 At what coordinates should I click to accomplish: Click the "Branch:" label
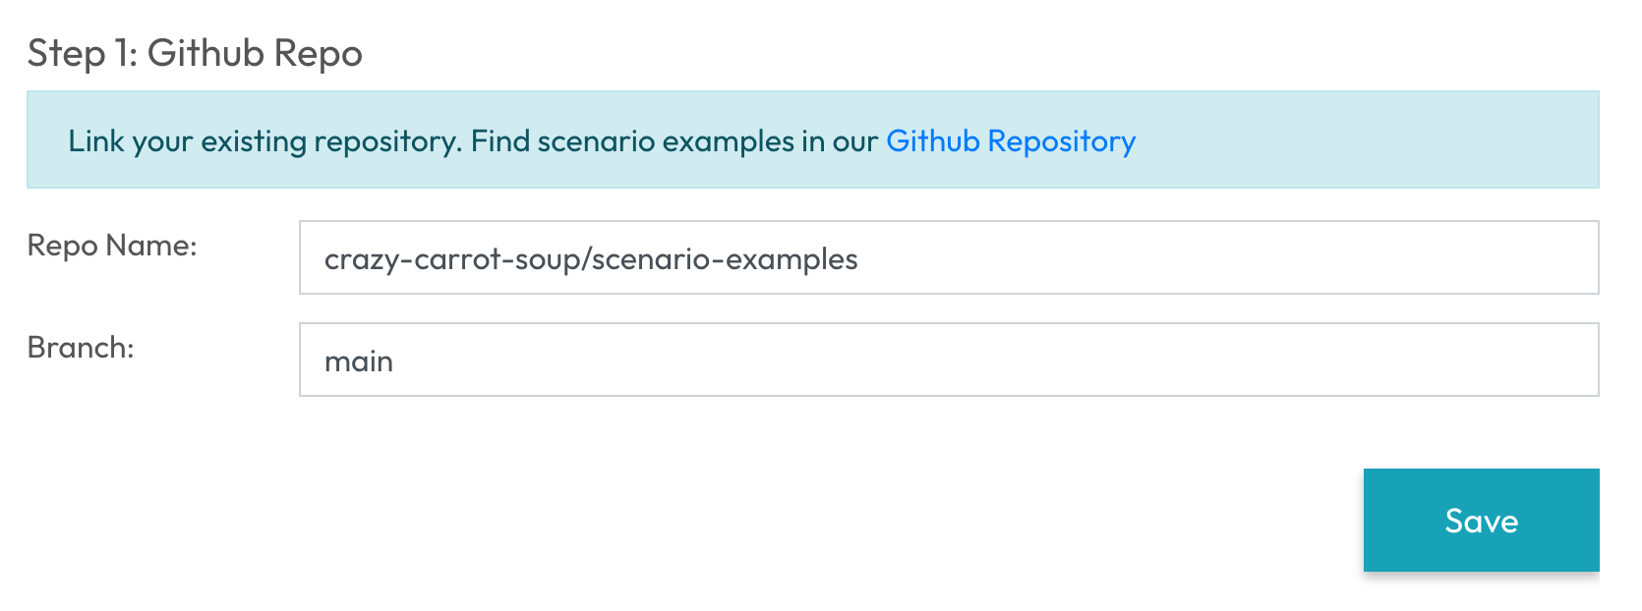[x=81, y=348]
